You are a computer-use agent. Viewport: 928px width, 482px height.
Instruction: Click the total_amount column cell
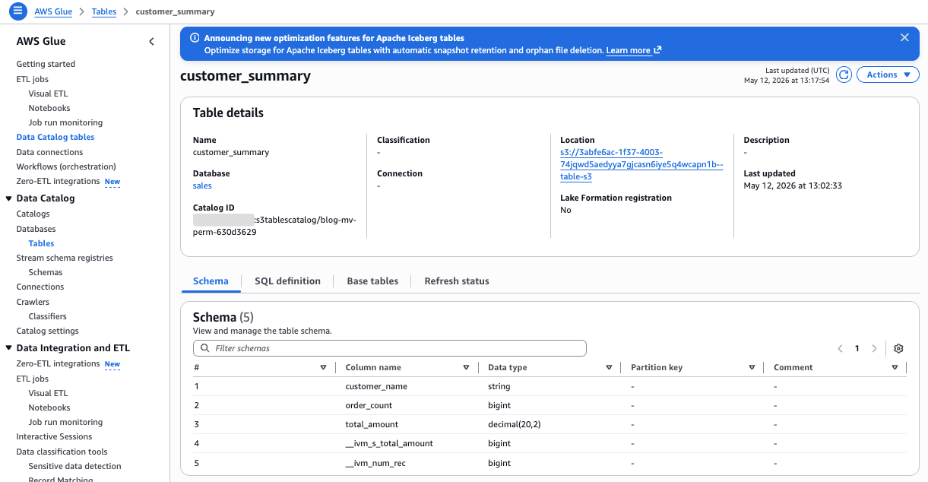tap(372, 424)
